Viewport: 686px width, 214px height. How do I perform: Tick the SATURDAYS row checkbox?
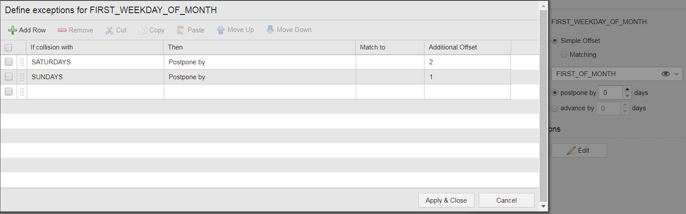[x=9, y=62]
